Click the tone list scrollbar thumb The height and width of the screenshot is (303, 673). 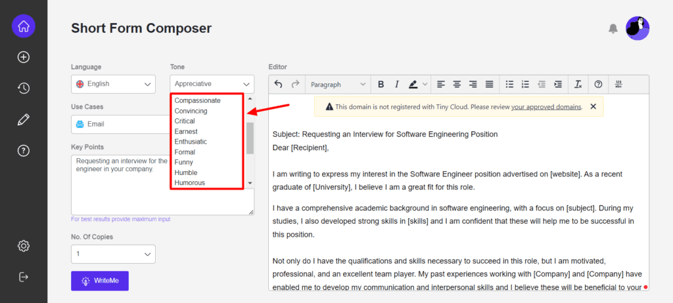coord(250,138)
